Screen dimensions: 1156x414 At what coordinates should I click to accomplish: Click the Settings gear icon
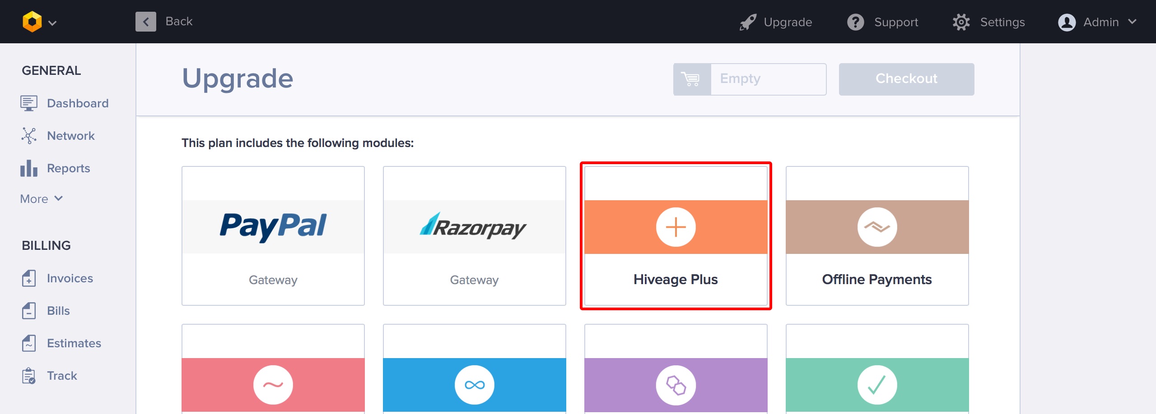(x=961, y=22)
